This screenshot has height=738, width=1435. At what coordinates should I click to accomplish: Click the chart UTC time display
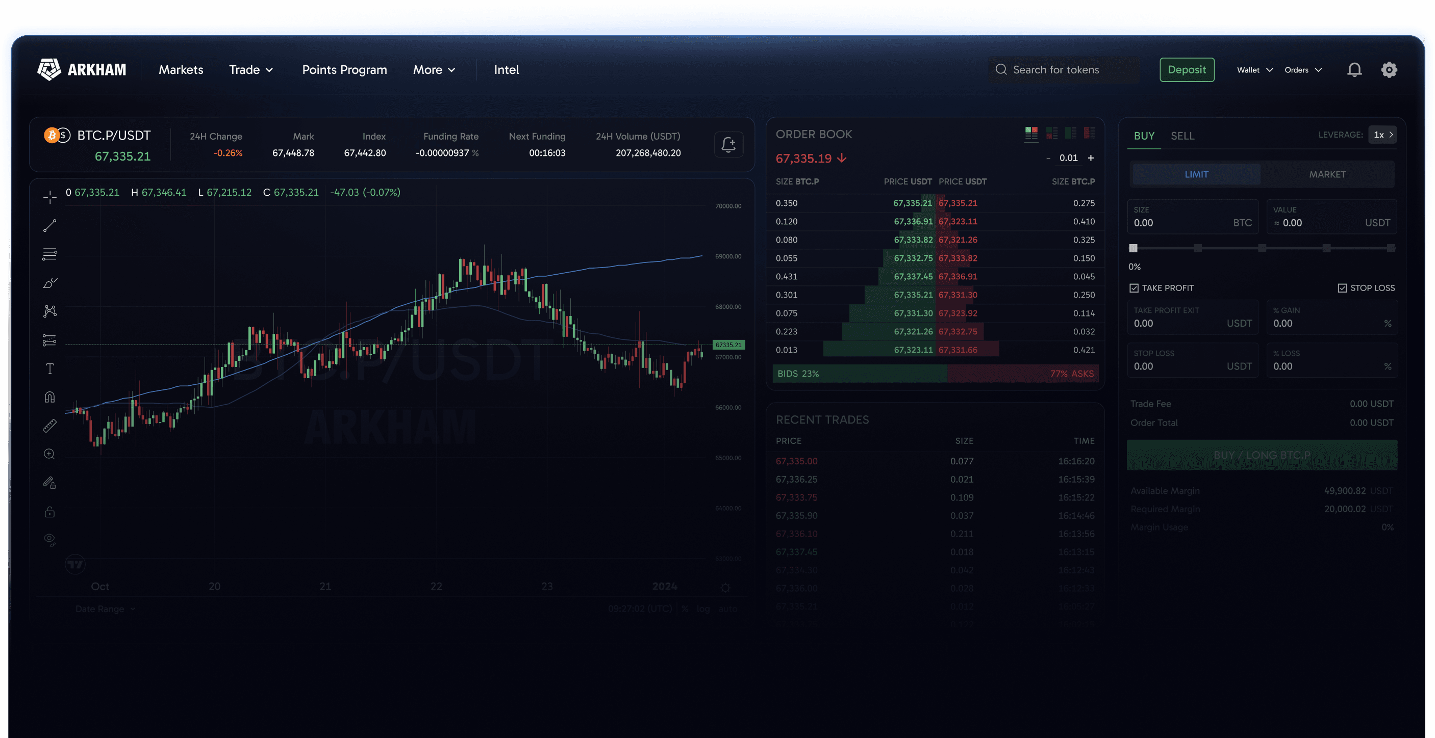(640, 609)
